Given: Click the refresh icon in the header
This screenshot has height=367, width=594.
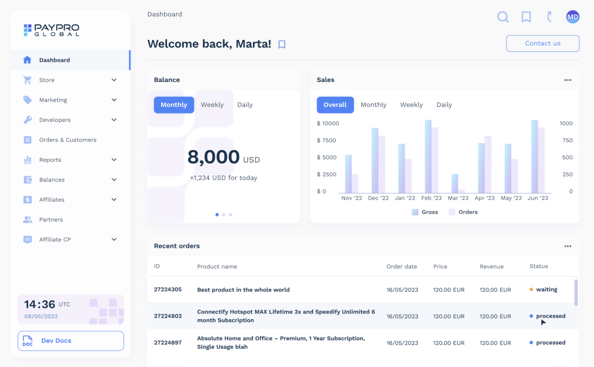Looking at the screenshot, I should pos(549,17).
